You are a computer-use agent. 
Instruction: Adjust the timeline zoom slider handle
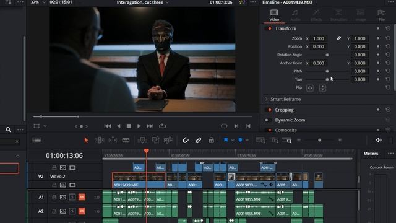tap(320, 140)
